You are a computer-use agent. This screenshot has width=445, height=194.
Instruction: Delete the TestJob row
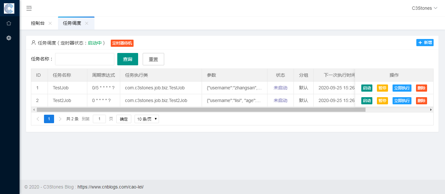[422, 88]
